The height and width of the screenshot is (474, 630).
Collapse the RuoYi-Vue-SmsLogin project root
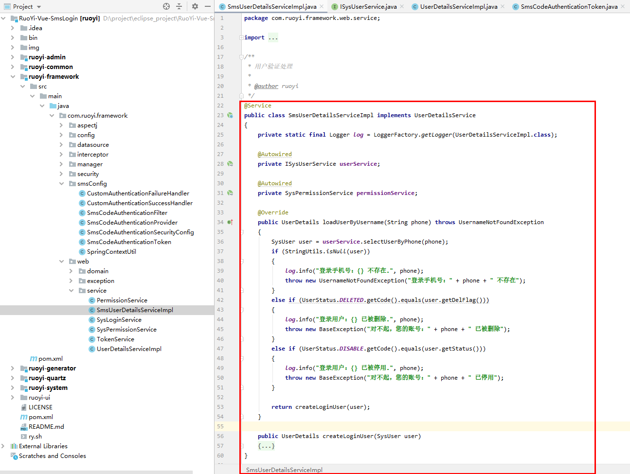pyautogui.click(x=3, y=18)
